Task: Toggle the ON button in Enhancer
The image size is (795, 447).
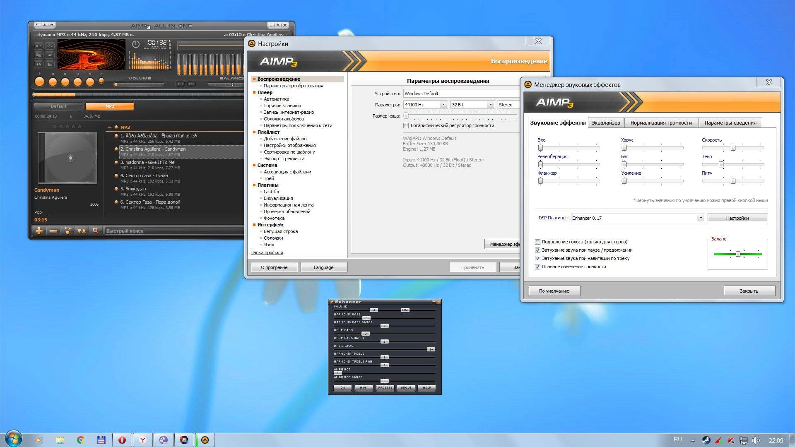Action: pos(342,388)
